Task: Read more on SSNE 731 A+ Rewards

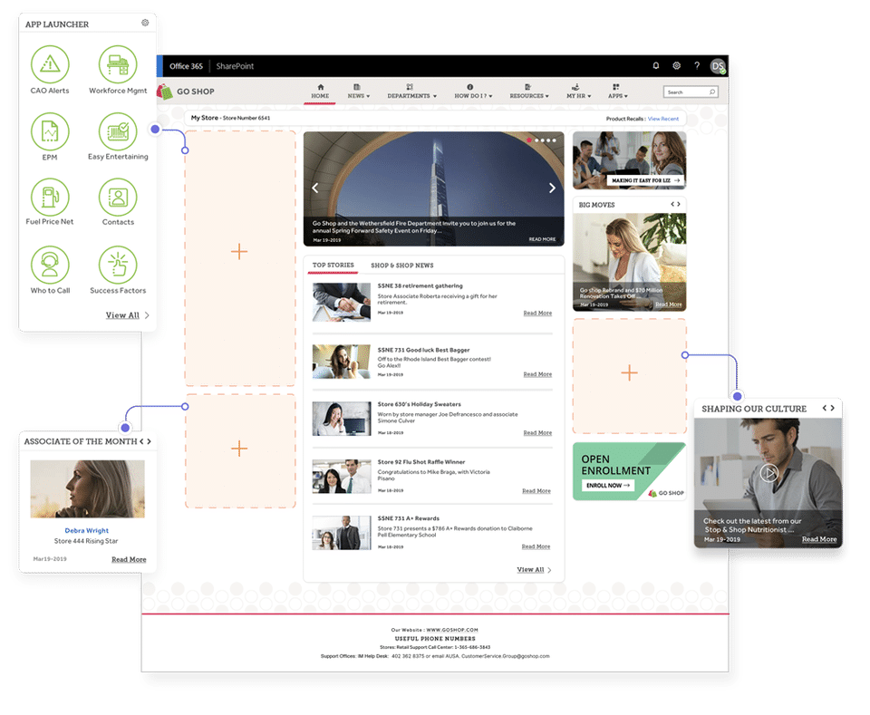Action: tap(536, 546)
